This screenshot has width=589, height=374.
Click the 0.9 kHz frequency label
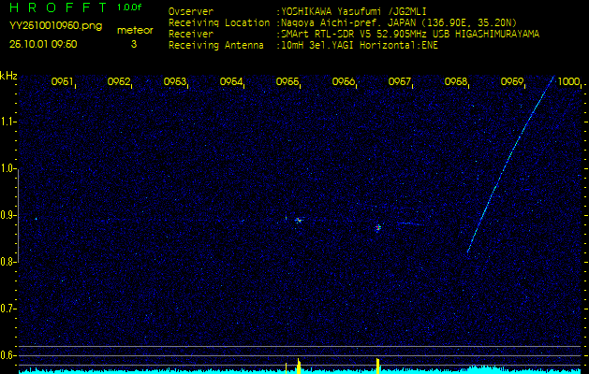7,215
